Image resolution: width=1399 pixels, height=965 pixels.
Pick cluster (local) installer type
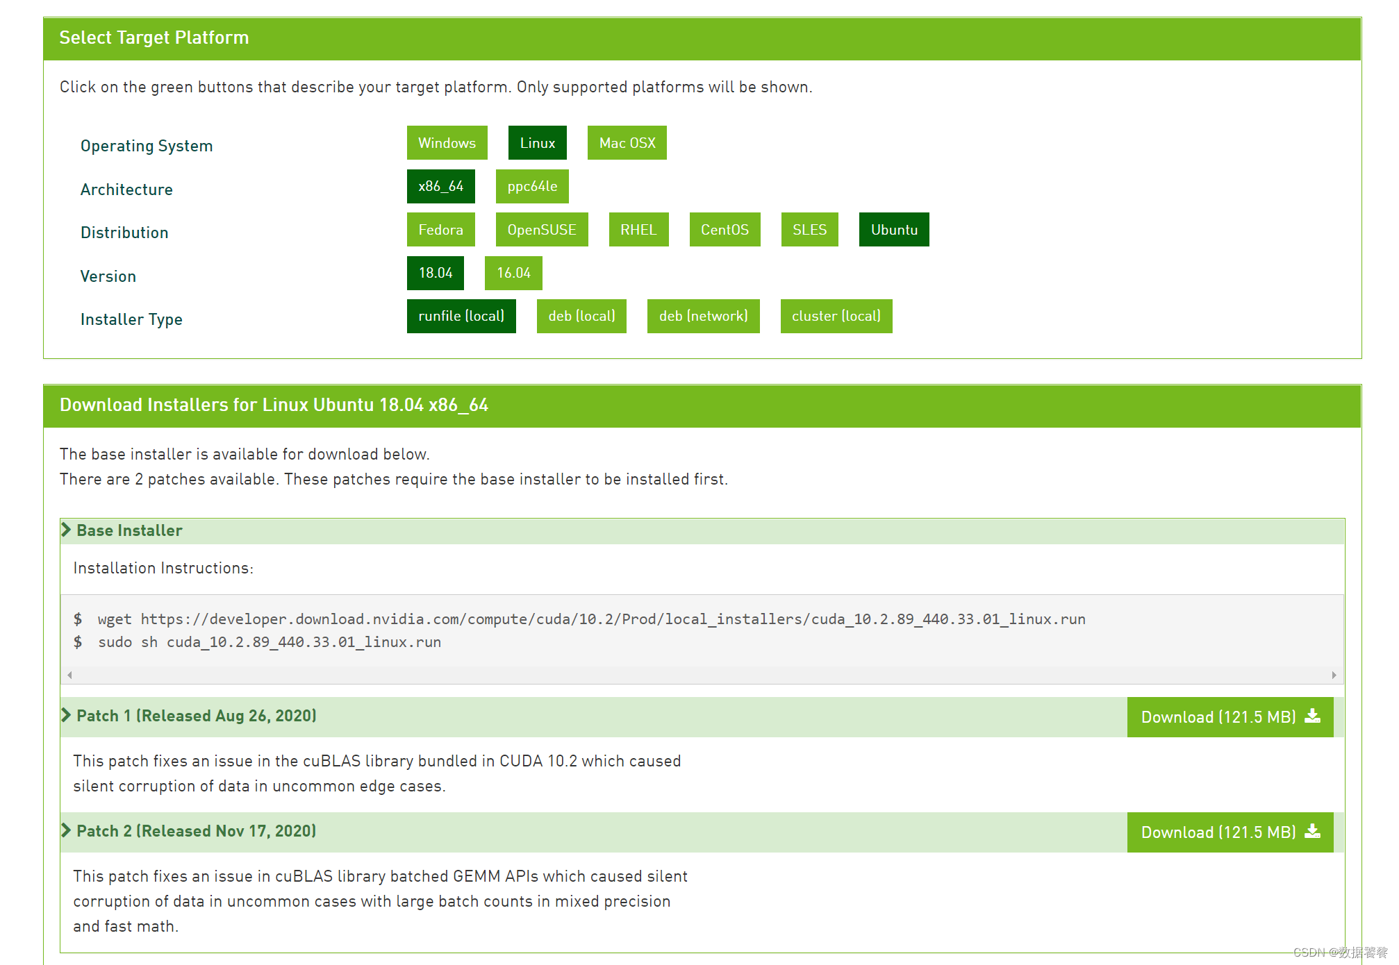pyautogui.click(x=836, y=316)
